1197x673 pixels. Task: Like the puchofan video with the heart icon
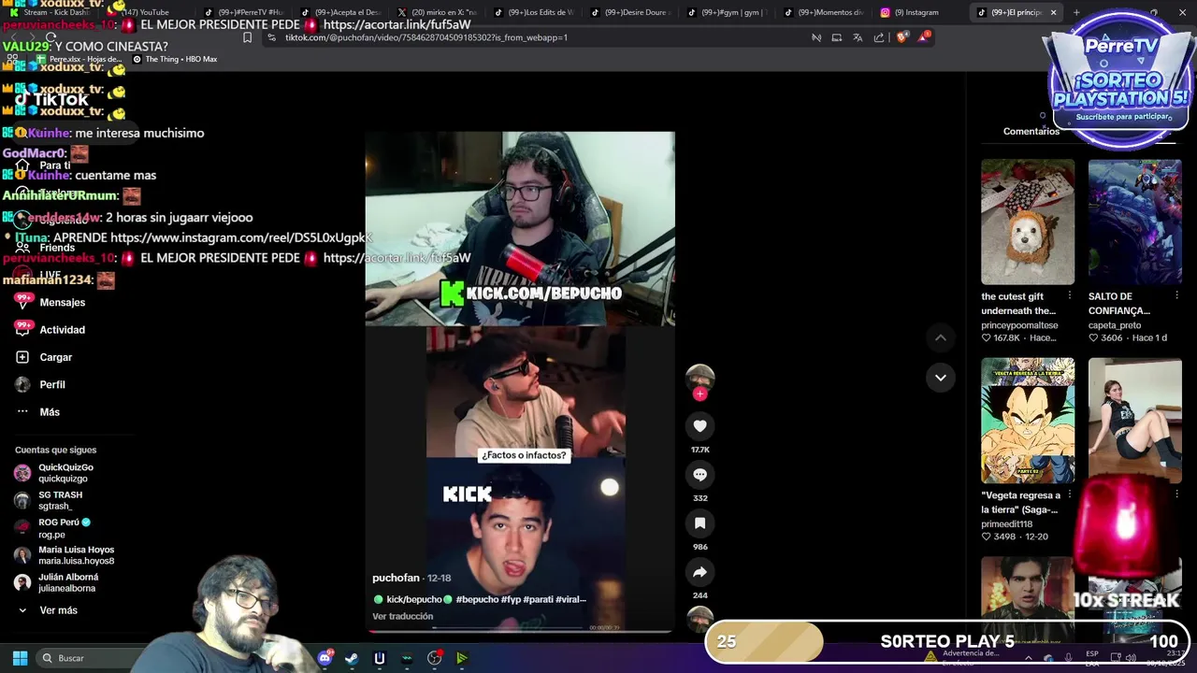[699, 426]
